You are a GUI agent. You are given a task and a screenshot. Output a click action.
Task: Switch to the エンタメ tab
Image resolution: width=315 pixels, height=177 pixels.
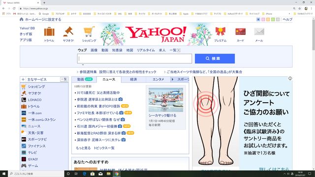click(x=158, y=80)
